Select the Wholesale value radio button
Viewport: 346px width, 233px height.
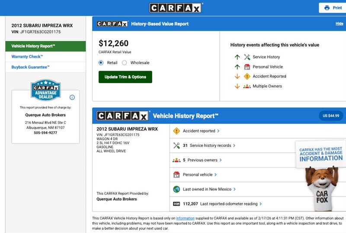pyautogui.click(x=125, y=63)
